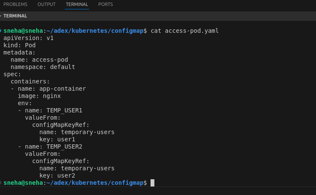The image size is (316, 195).
Task: Click the TERMINAL section header label
Action: 16,16
